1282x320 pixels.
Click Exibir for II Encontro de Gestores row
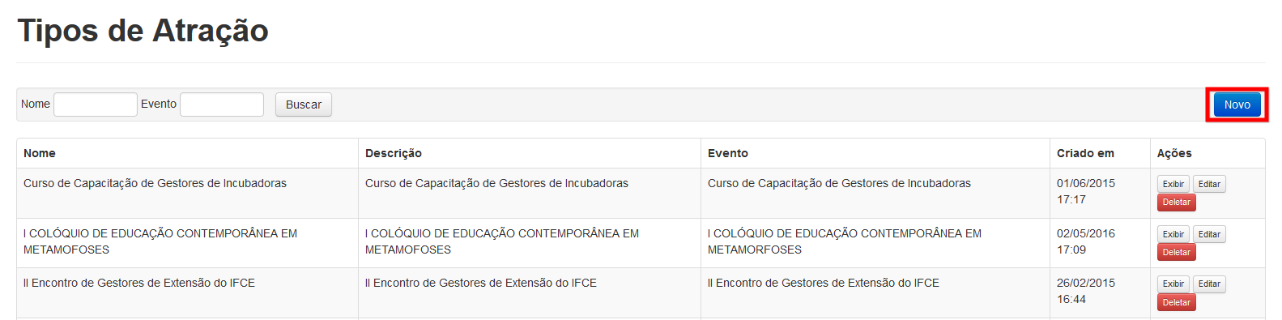[1173, 284]
